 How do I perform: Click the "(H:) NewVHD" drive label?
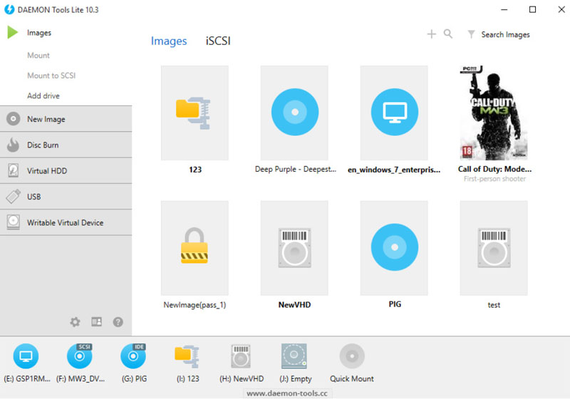242,378
